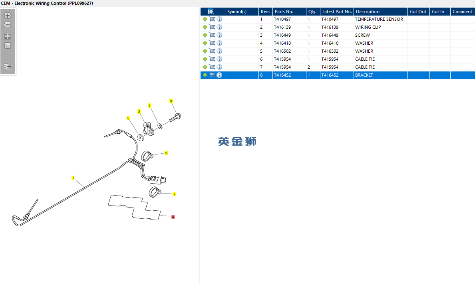Open info for WIRING CLIP row

[219, 27]
